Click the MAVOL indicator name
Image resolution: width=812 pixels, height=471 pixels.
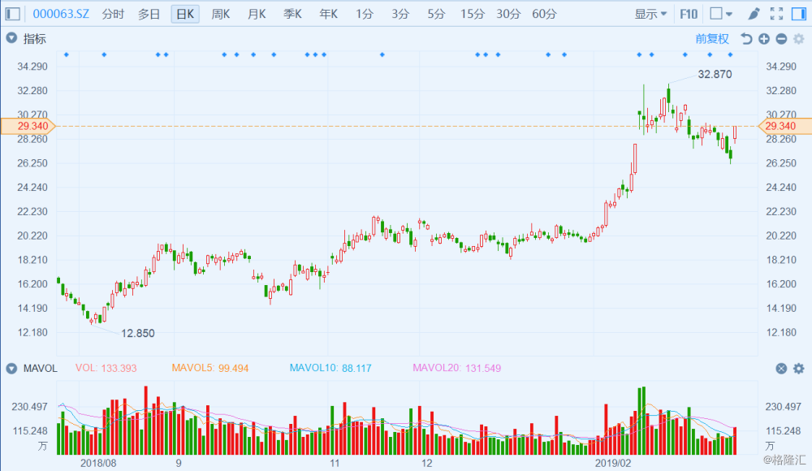click(41, 369)
